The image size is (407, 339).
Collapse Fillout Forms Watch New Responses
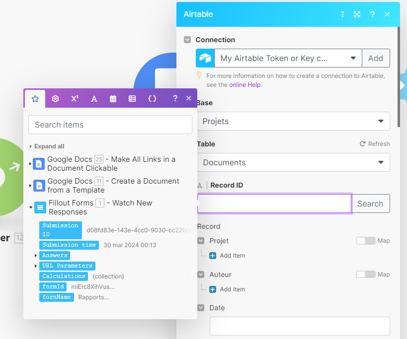point(31,207)
